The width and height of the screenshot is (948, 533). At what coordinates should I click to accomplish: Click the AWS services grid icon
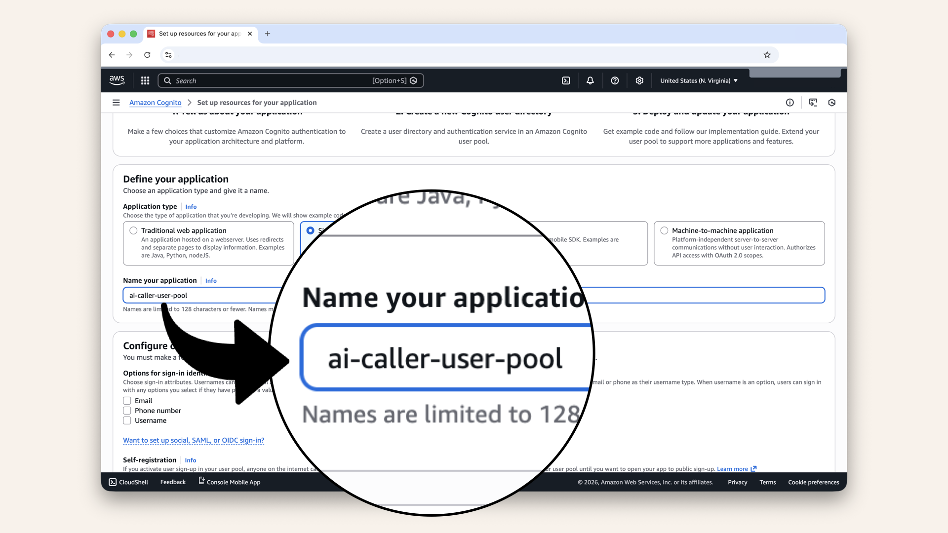(x=145, y=80)
